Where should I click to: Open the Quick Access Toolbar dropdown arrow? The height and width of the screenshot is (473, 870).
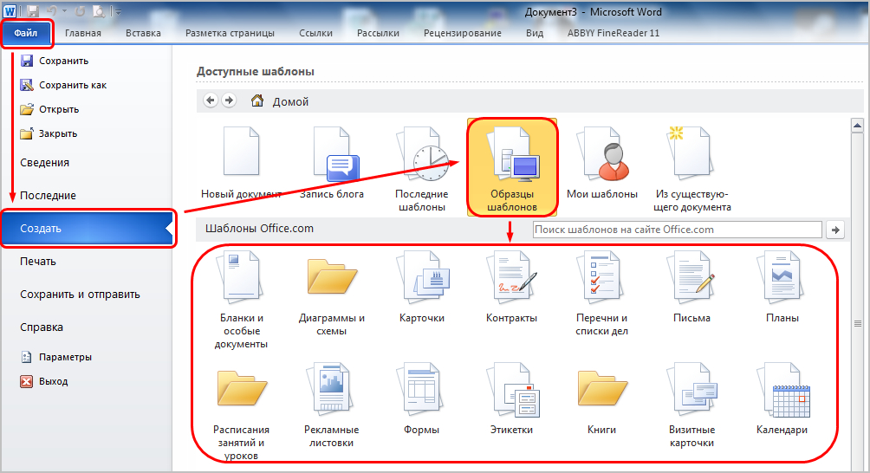[118, 13]
